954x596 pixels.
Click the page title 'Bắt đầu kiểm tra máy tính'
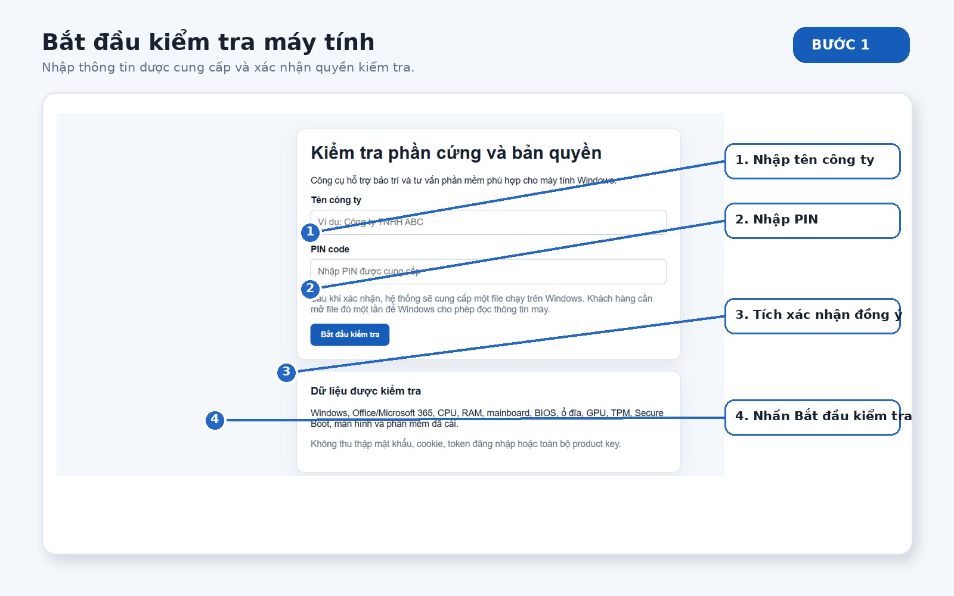tap(208, 42)
